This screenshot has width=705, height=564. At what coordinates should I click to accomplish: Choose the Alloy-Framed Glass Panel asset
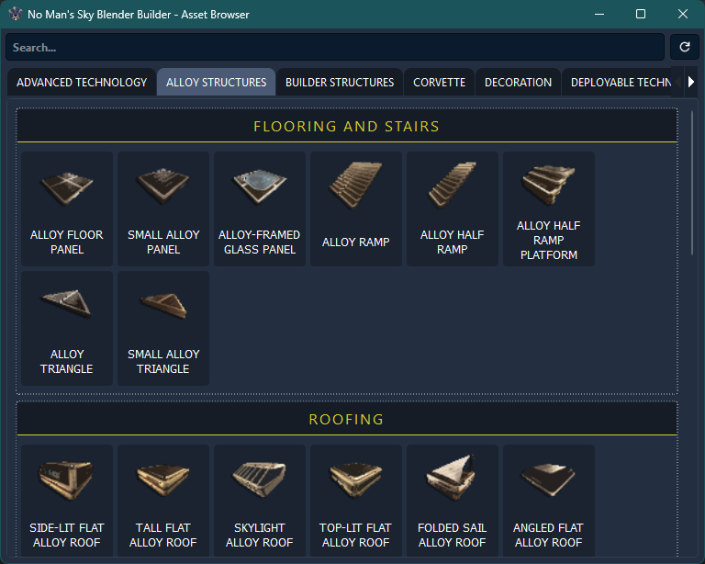[260, 209]
